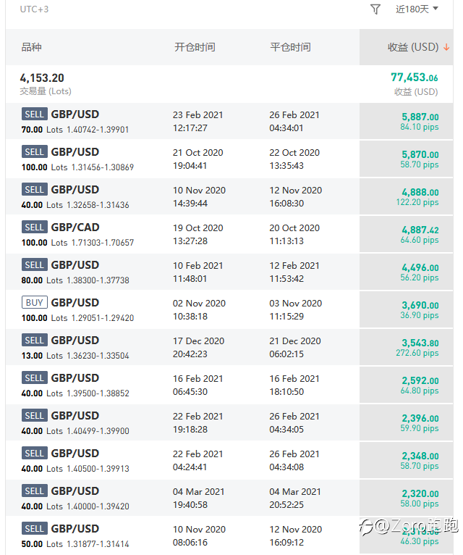Open the 80.00 Lots GBP/USD trade
Viewport: 463px width, 555px height.
229,272
